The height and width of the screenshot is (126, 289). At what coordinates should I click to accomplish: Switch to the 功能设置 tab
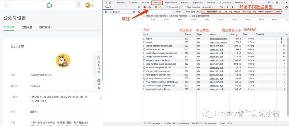pyautogui.click(x=27, y=27)
